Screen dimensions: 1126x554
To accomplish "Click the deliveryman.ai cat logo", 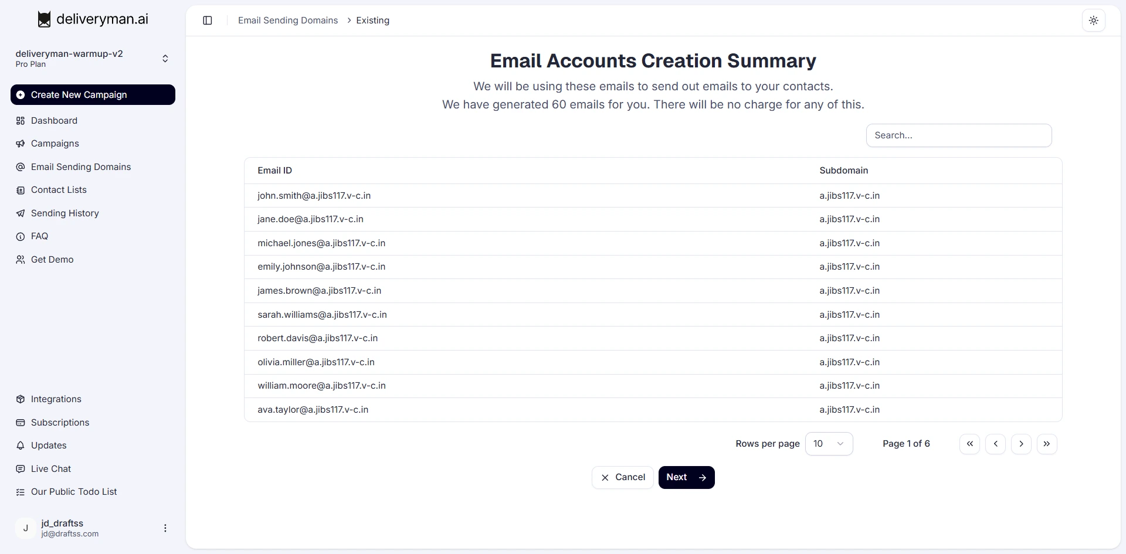I will click(x=44, y=19).
